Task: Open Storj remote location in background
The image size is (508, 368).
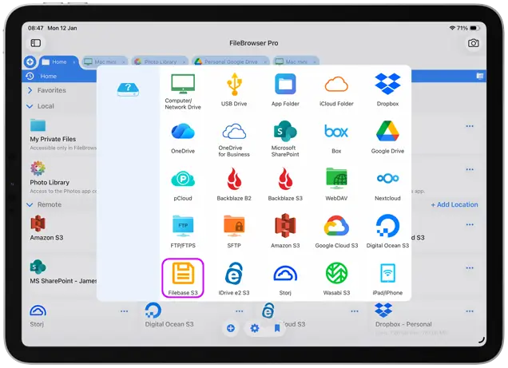Action: (x=38, y=315)
